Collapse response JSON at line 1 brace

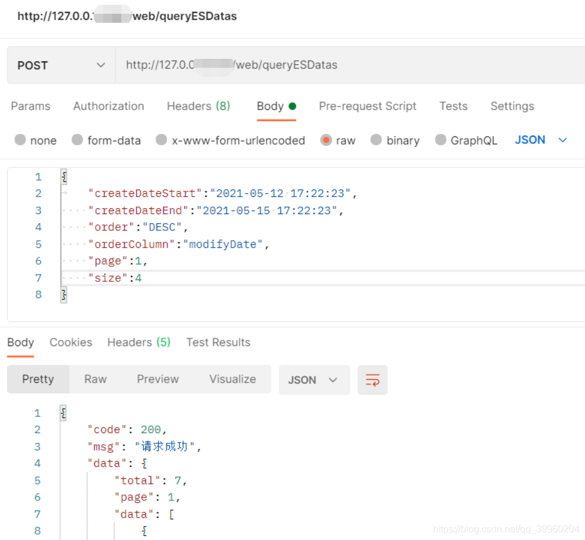pyautogui.click(x=64, y=413)
